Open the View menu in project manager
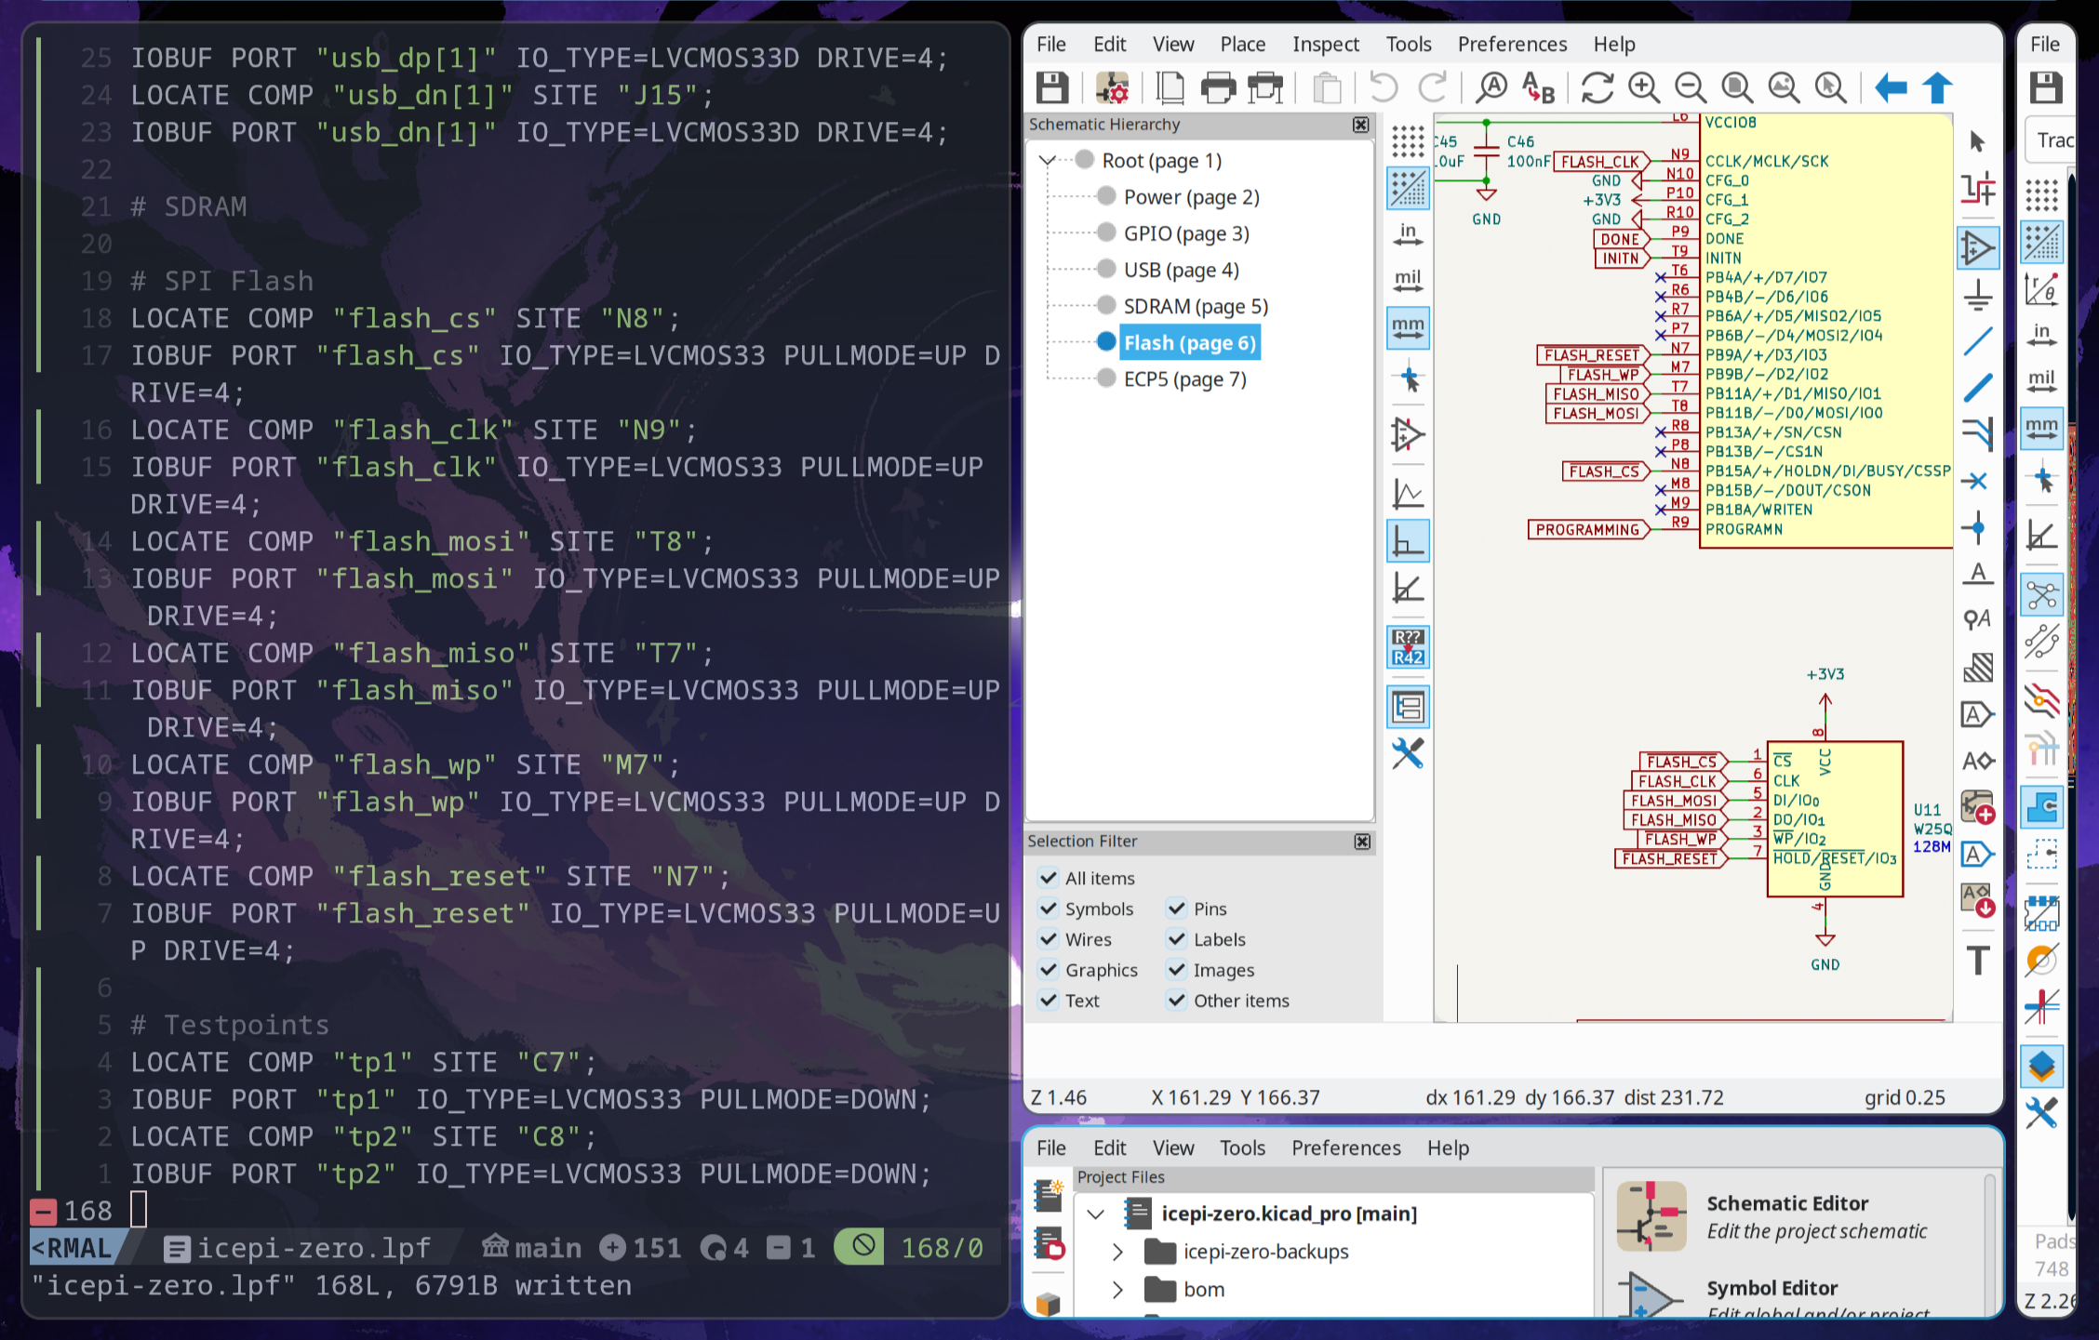Screen dimensions: 2099x1340 tap(1173, 1148)
